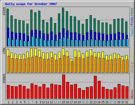Click day label 8 on the x-axis
Viewport: 135px width, 105px height.
pyautogui.click(x=36, y=102)
